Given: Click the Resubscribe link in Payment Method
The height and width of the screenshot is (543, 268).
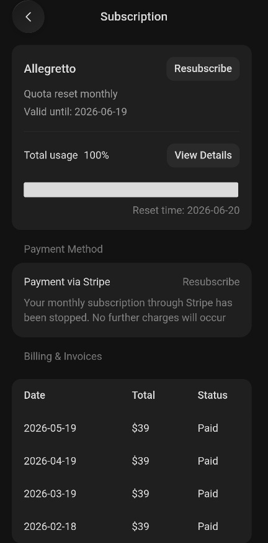Looking at the screenshot, I should (211, 282).
